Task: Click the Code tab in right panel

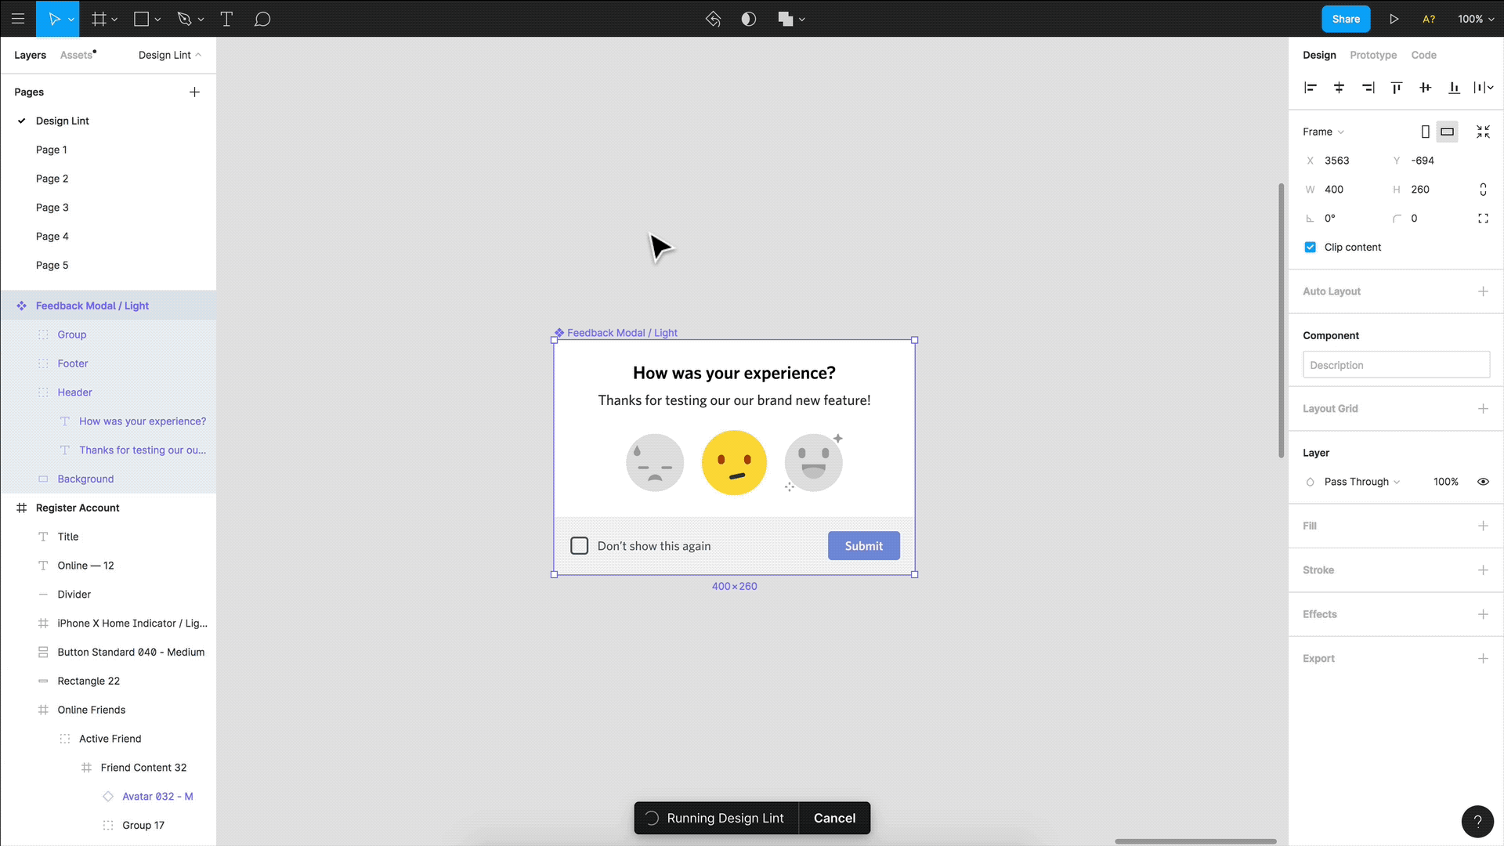Action: coord(1423,55)
